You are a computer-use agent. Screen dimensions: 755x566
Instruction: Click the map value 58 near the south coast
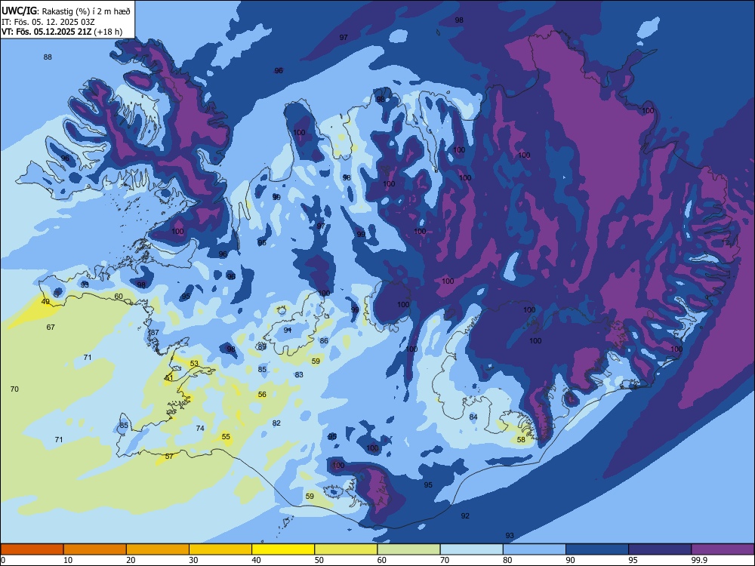click(x=521, y=439)
